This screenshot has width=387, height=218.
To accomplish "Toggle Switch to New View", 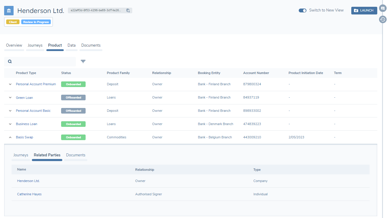I will [x=302, y=10].
